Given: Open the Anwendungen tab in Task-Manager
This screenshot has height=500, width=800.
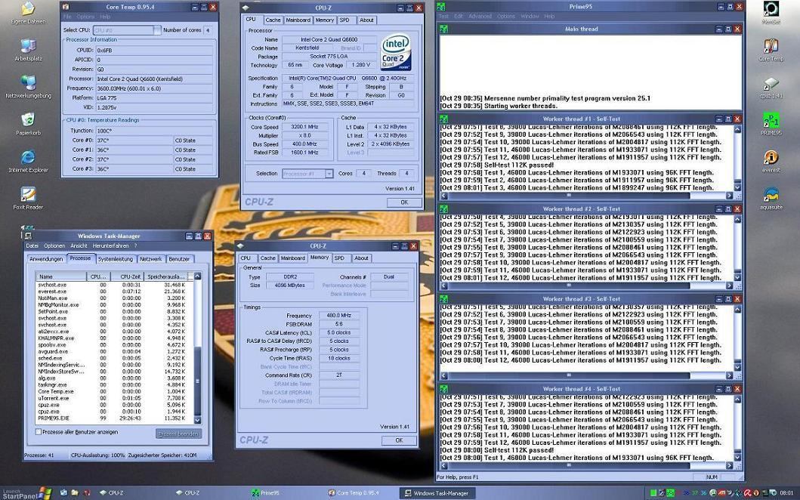Looking at the screenshot, I should [46, 259].
